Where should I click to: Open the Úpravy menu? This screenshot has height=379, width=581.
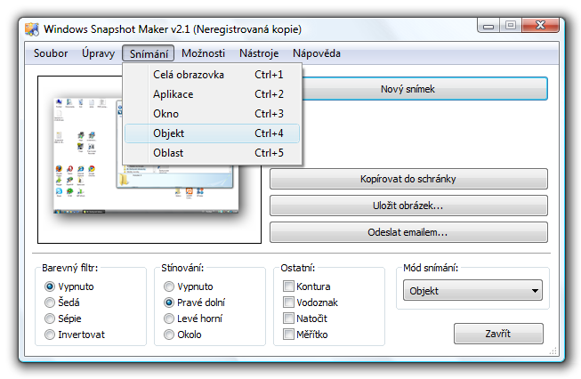tap(98, 53)
